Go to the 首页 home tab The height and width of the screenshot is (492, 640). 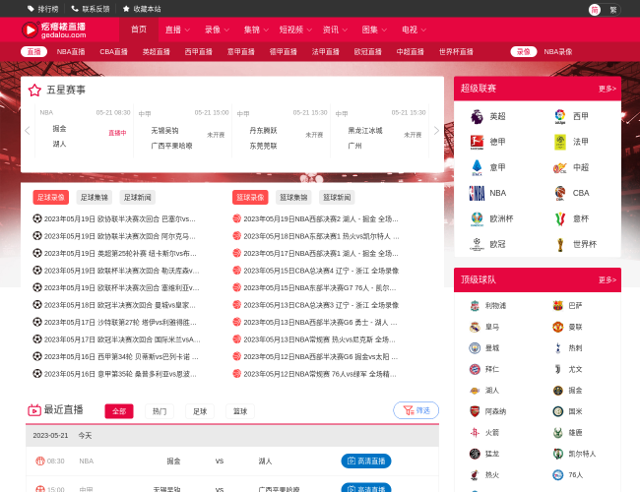(139, 30)
